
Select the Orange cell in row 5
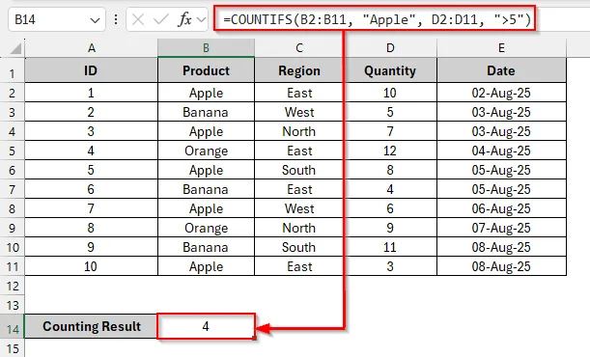tap(206, 151)
